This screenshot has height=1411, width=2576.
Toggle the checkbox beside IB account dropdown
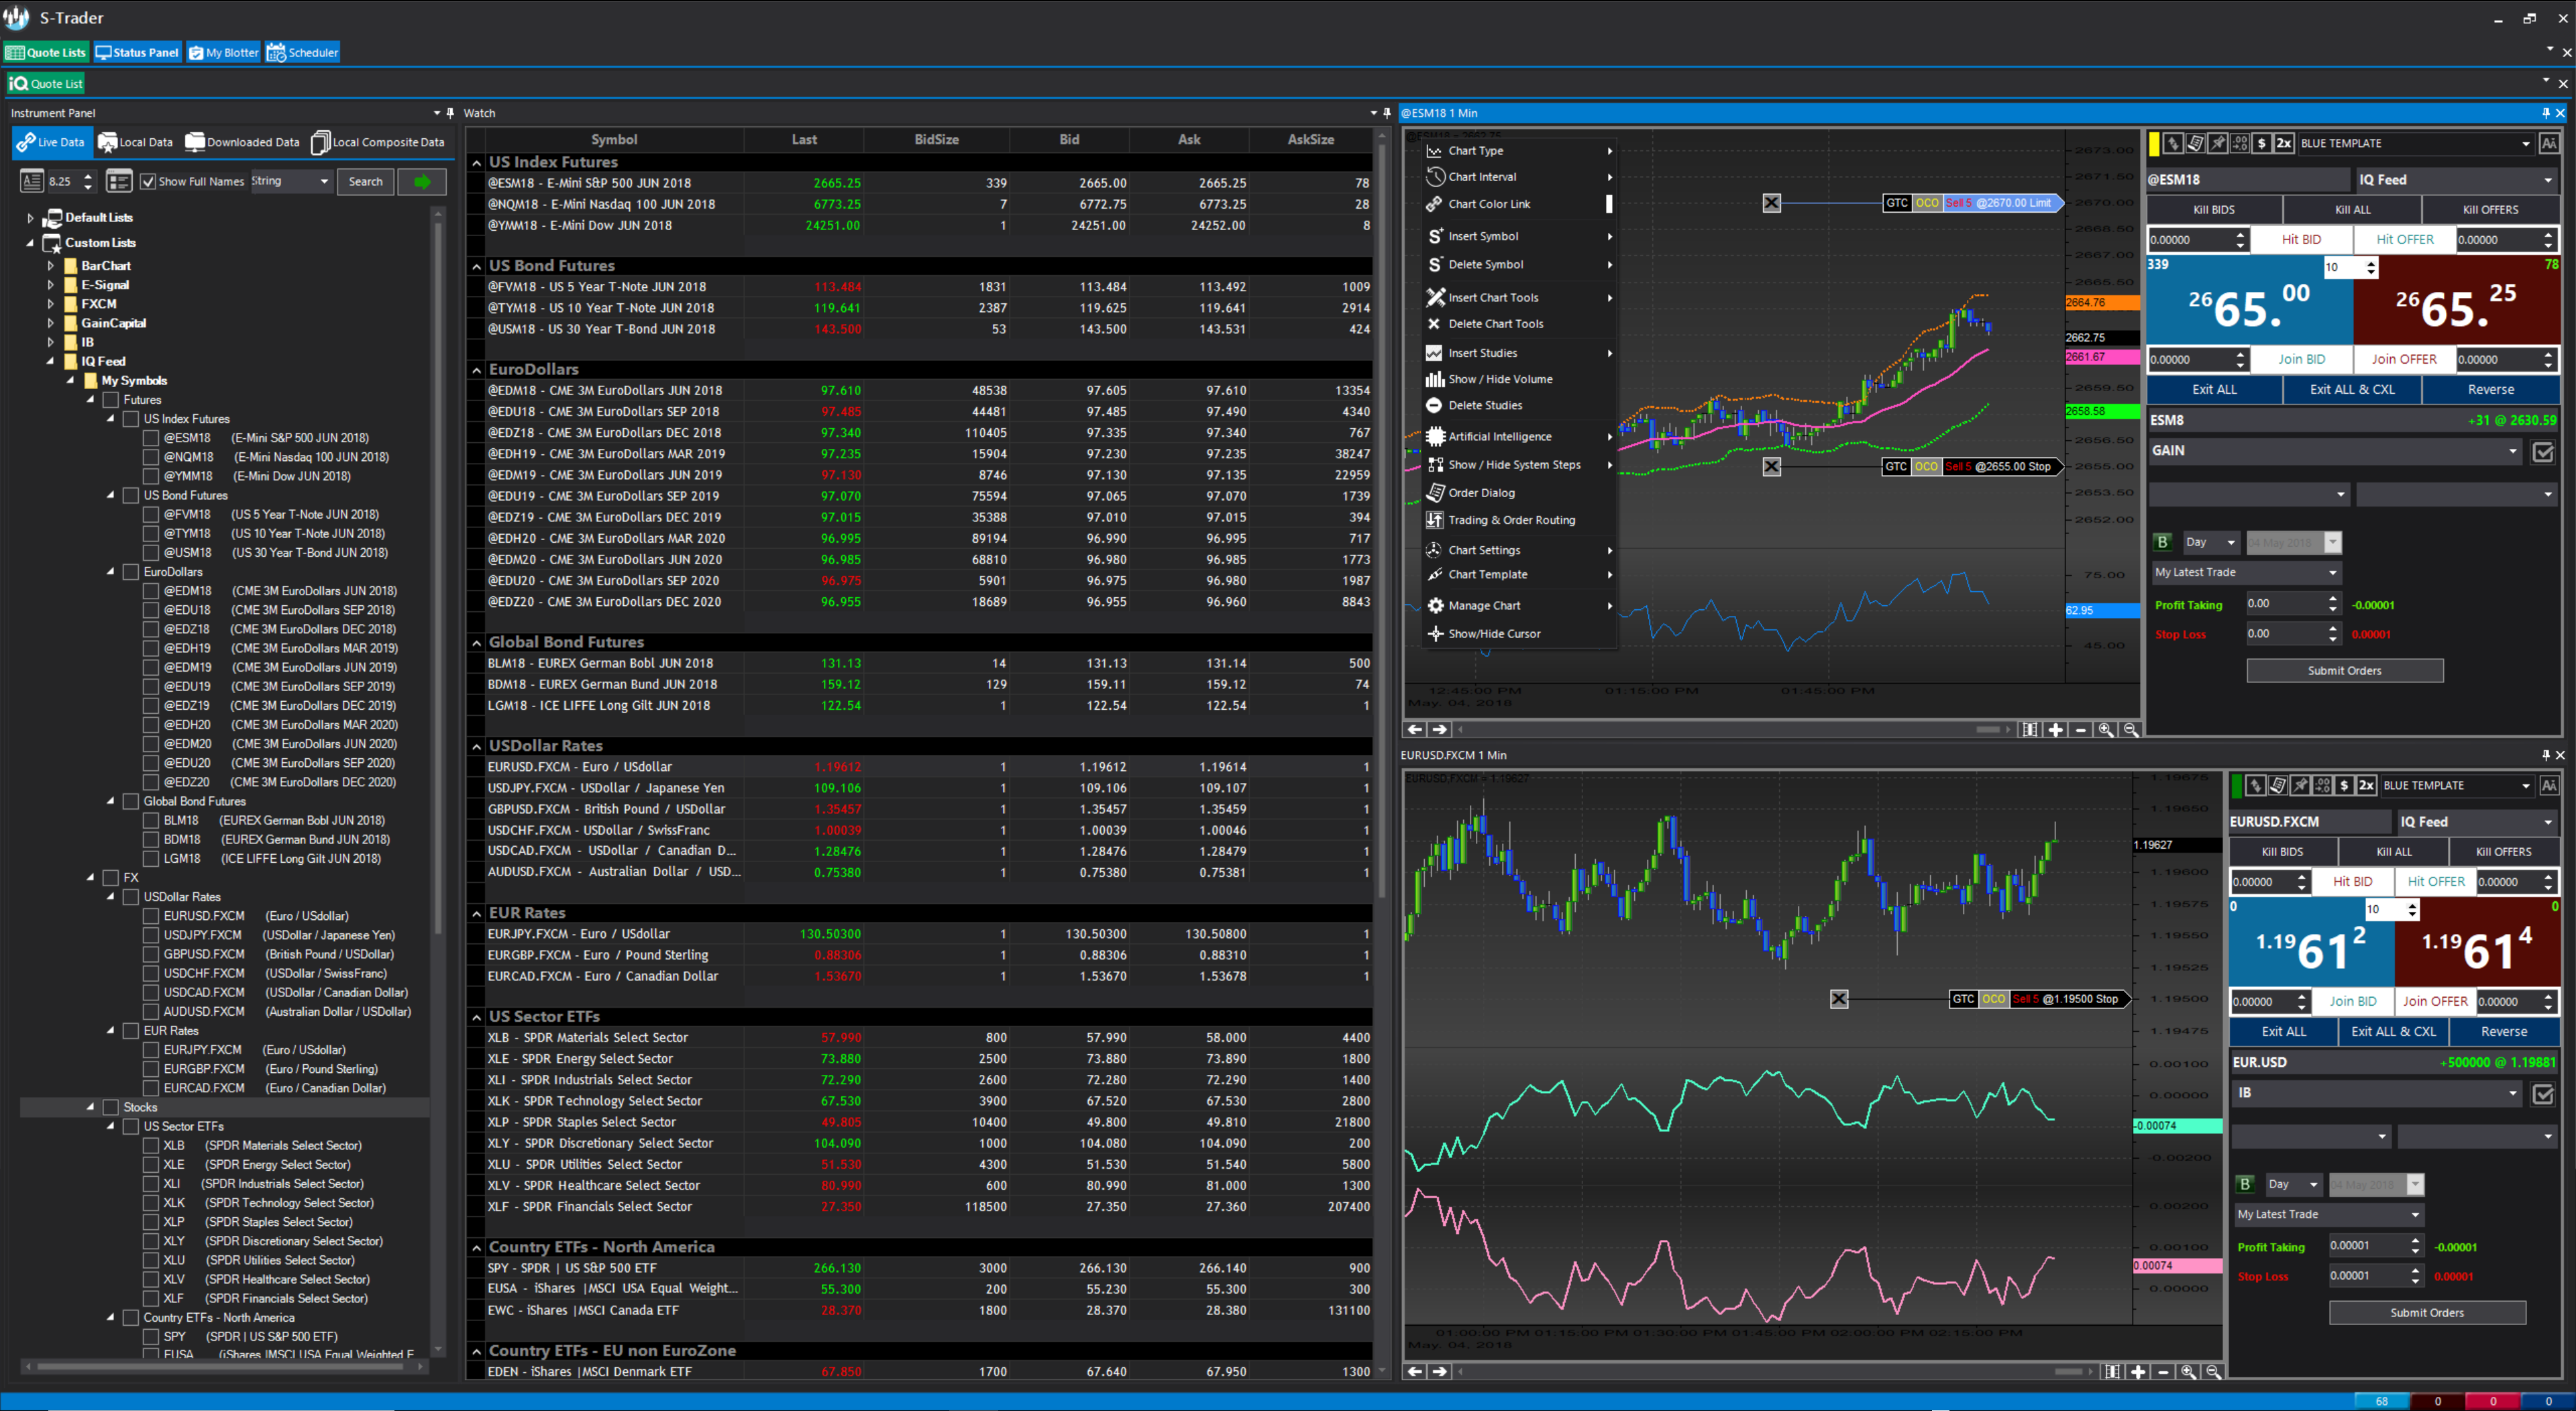click(x=2543, y=1094)
